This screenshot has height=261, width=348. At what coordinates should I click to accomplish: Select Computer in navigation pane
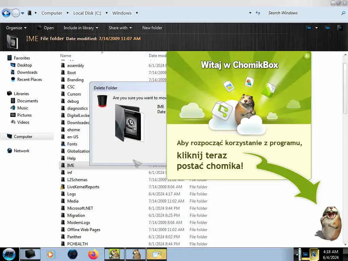[27, 137]
